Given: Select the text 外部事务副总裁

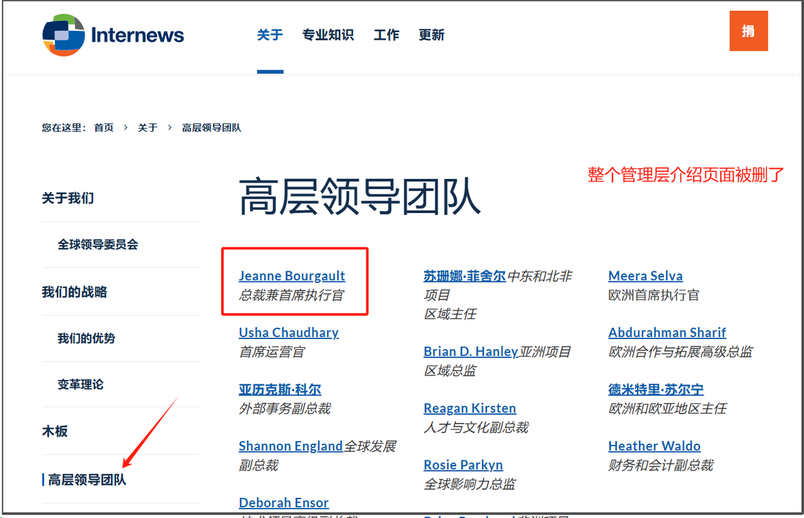Looking at the screenshot, I should point(285,408).
